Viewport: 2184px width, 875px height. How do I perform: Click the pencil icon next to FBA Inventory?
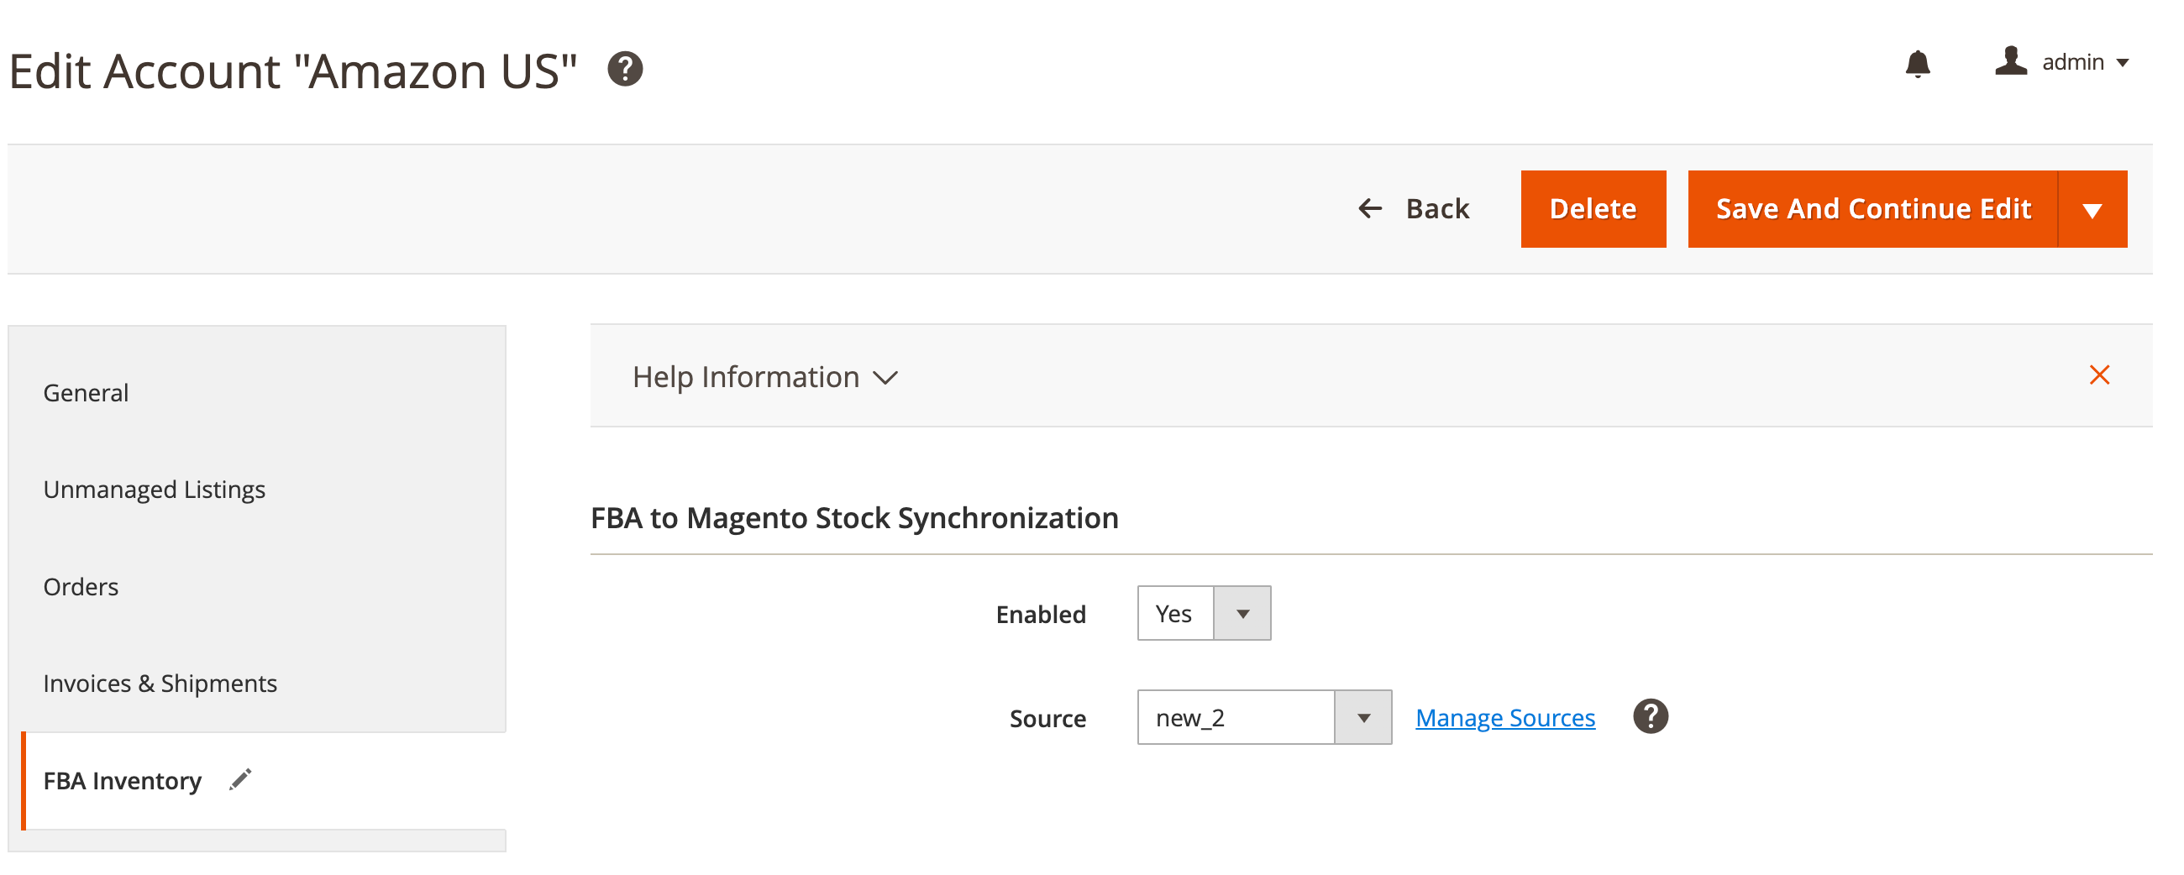tap(241, 780)
